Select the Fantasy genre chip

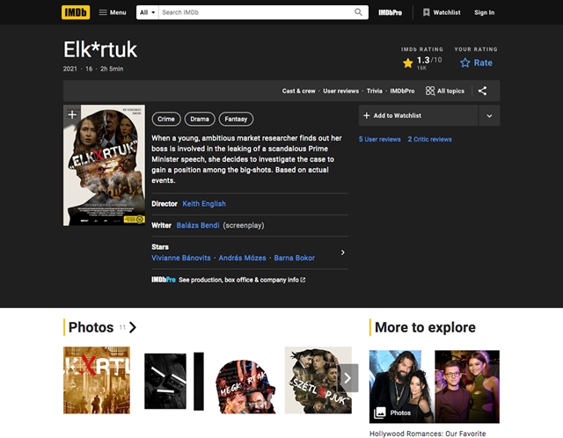pyautogui.click(x=236, y=119)
